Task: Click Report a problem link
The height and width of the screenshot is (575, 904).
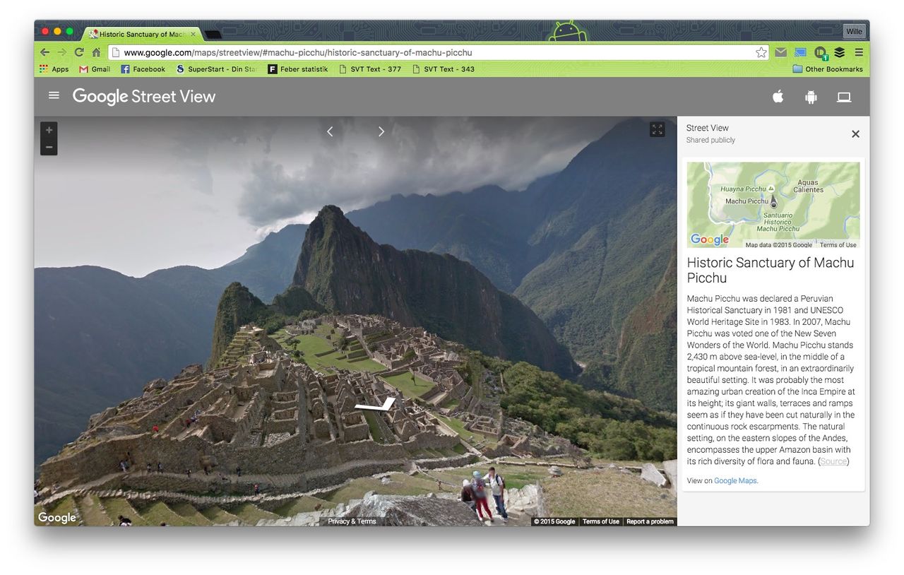Action: coord(650,521)
